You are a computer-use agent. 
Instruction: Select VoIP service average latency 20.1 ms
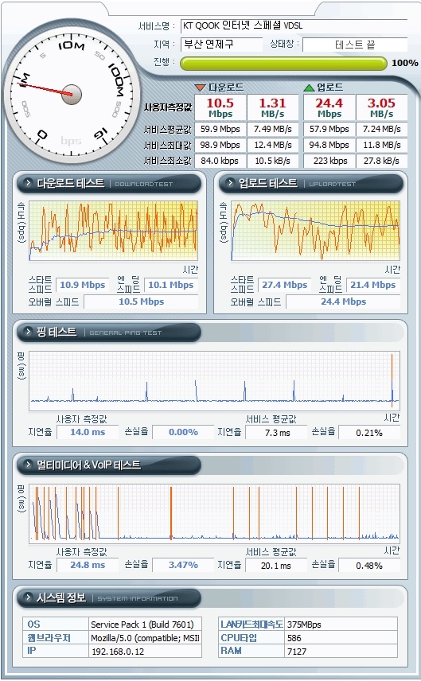point(277,566)
